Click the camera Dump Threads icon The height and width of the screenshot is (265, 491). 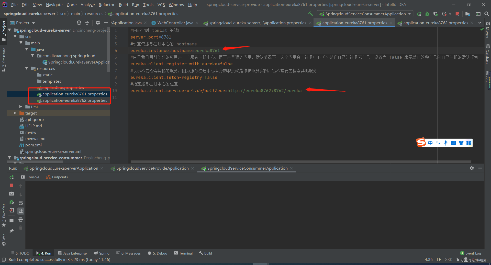tap(12, 194)
